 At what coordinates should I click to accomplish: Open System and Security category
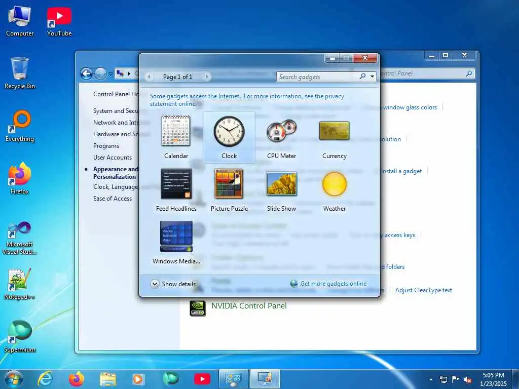[x=116, y=111]
